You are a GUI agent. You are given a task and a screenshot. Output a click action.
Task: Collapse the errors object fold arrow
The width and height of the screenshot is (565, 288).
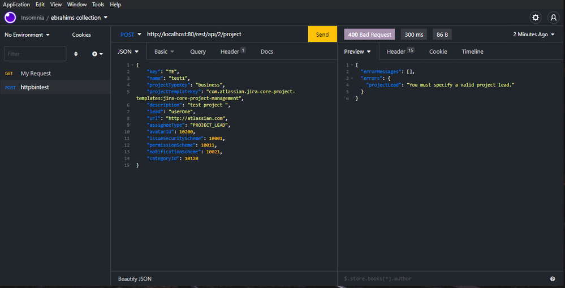coord(352,78)
